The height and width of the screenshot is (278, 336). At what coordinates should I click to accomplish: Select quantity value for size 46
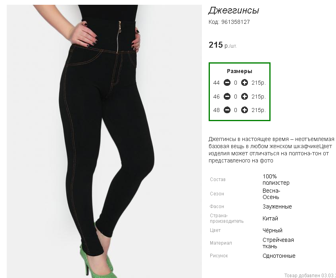(x=236, y=97)
